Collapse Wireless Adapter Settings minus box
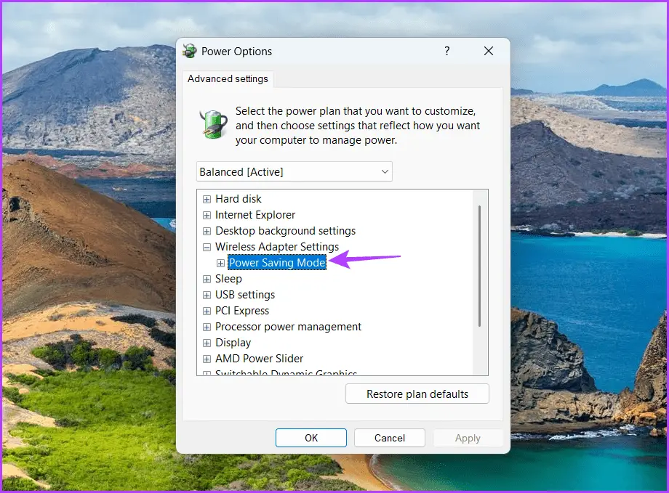 207,247
